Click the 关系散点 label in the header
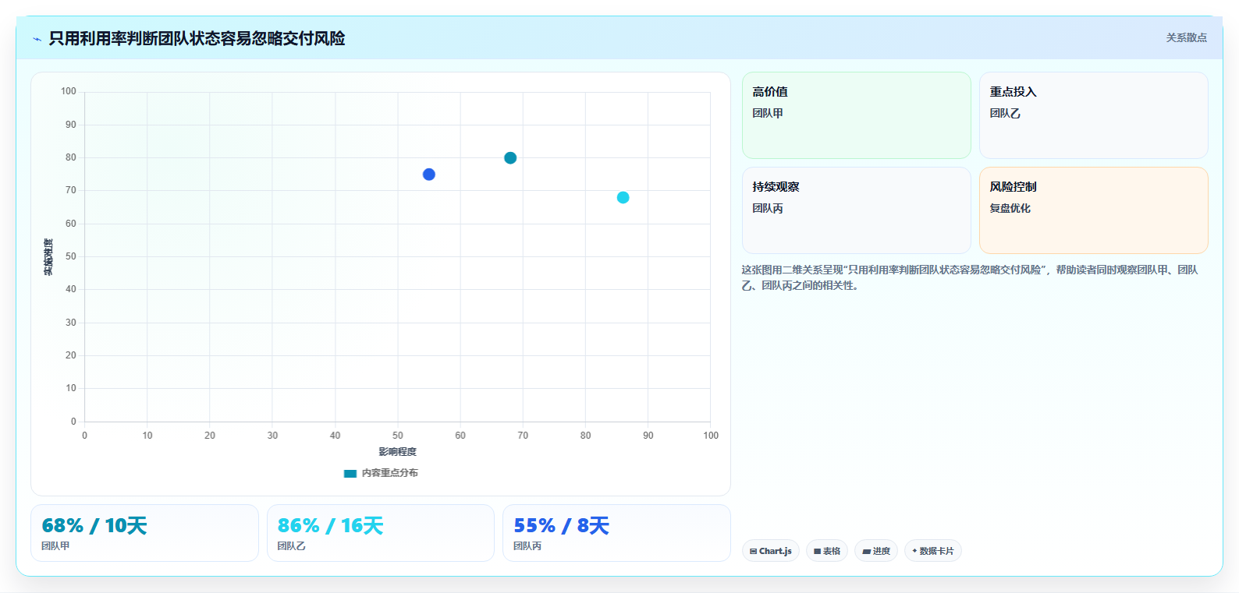The image size is (1239, 593). pyautogui.click(x=1186, y=37)
